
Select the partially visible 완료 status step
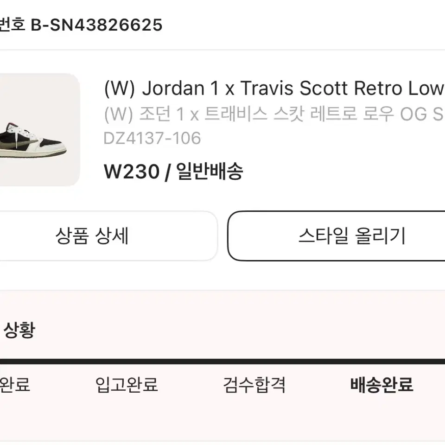point(15,385)
